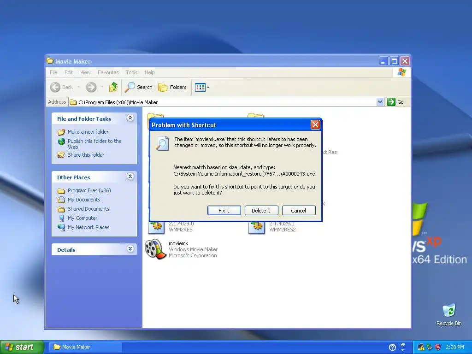Click the Back arrow icon
Image resolution: width=472 pixels, height=354 pixels.
click(x=55, y=87)
